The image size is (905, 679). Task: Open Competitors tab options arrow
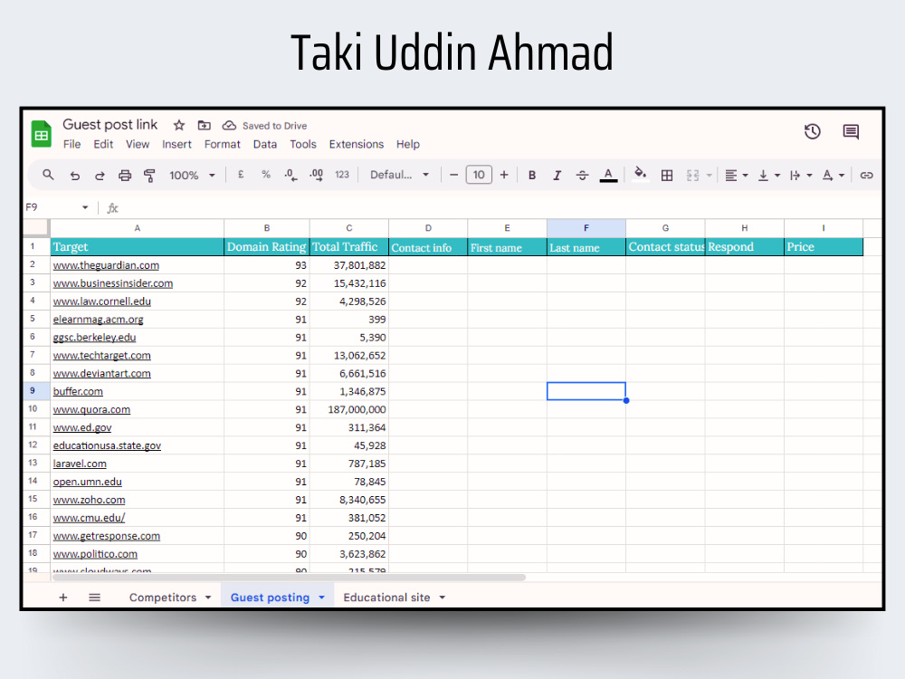pyautogui.click(x=208, y=598)
